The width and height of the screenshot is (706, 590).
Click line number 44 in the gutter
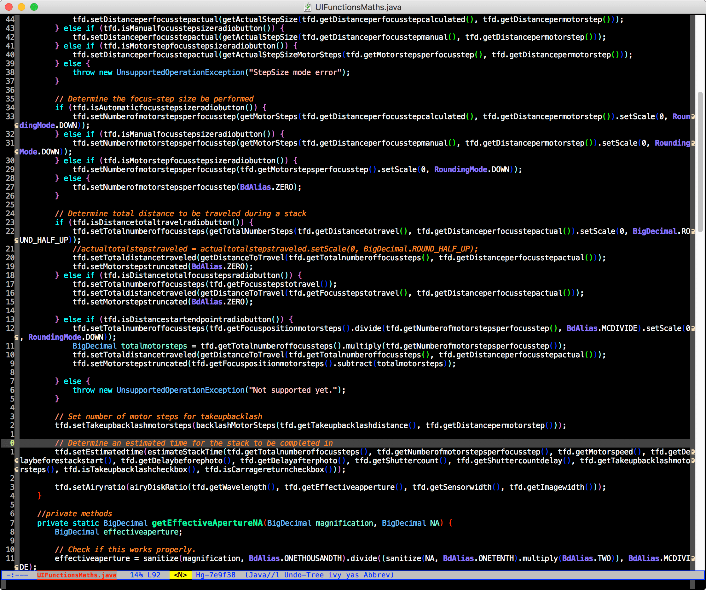click(10, 20)
